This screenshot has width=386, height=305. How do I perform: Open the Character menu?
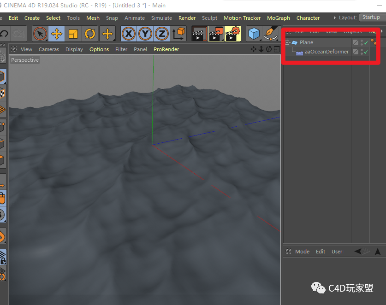point(308,18)
